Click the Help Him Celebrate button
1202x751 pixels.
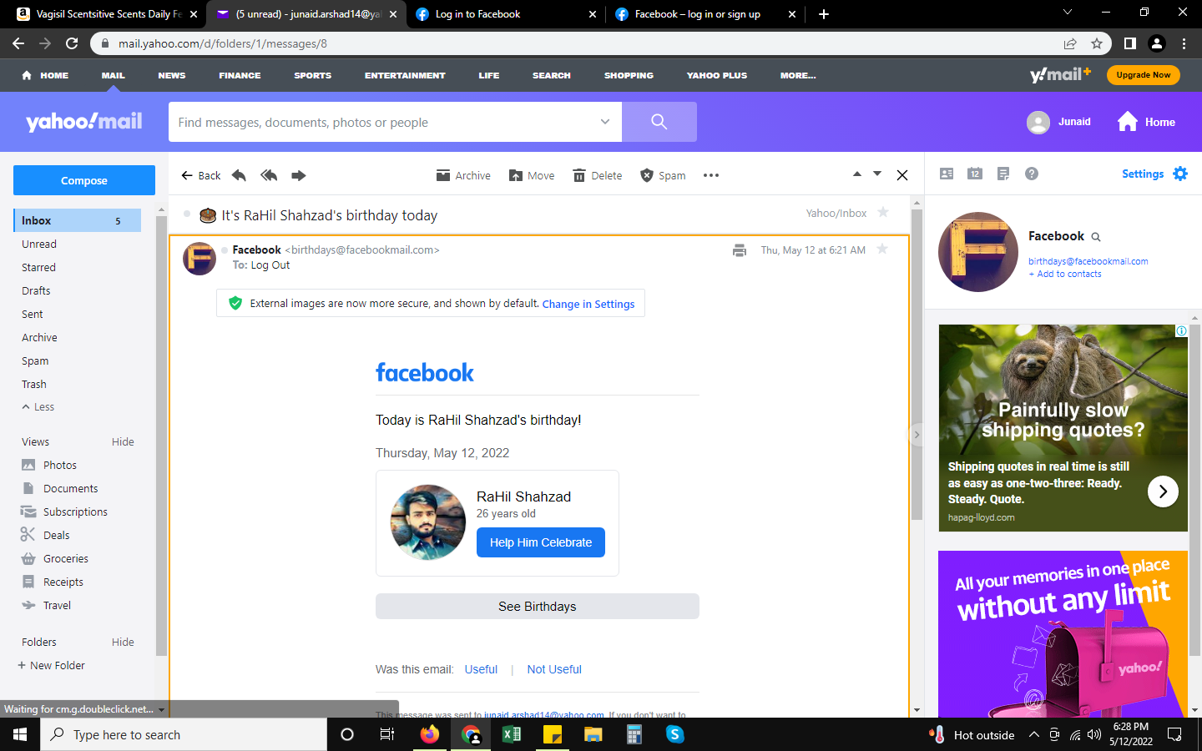tap(540, 542)
